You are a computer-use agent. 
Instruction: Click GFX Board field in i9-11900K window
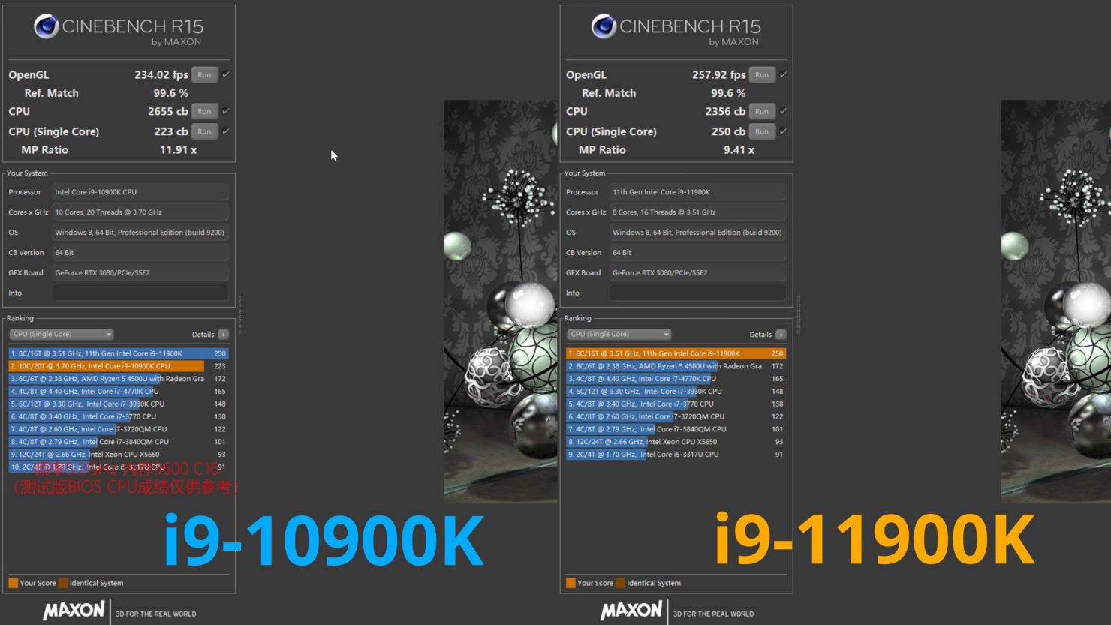pyautogui.click(x=698, y=273)
